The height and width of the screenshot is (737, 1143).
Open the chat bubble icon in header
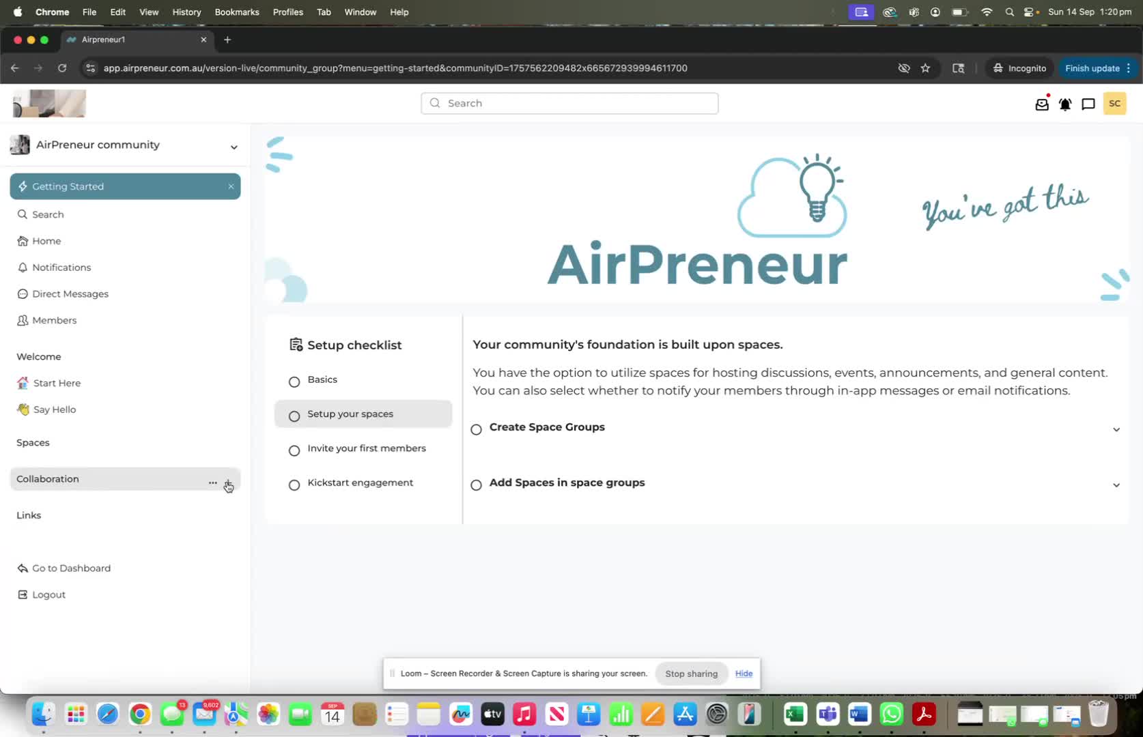pos(1088,104)
